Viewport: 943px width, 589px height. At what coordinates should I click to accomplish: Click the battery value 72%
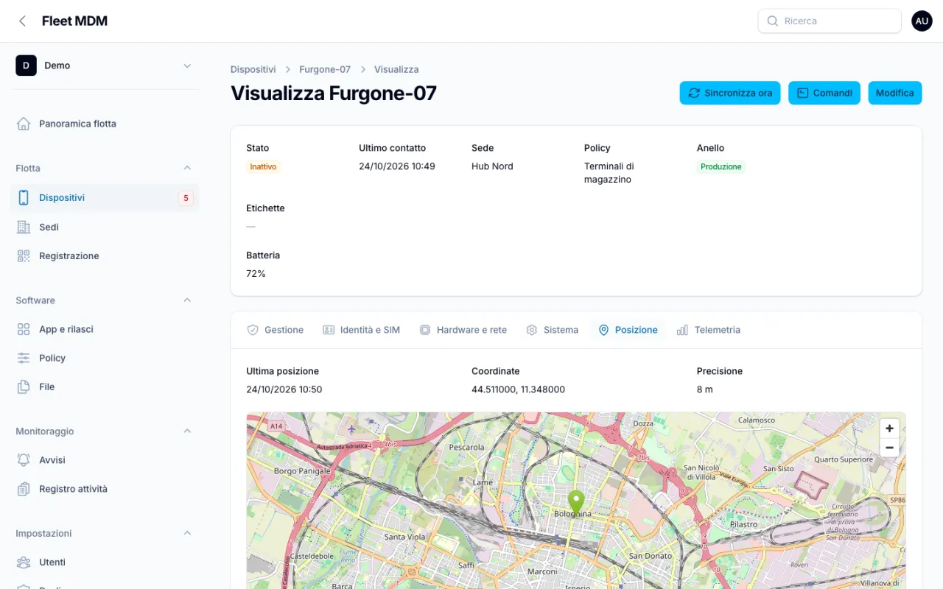[x=256, y=274]
